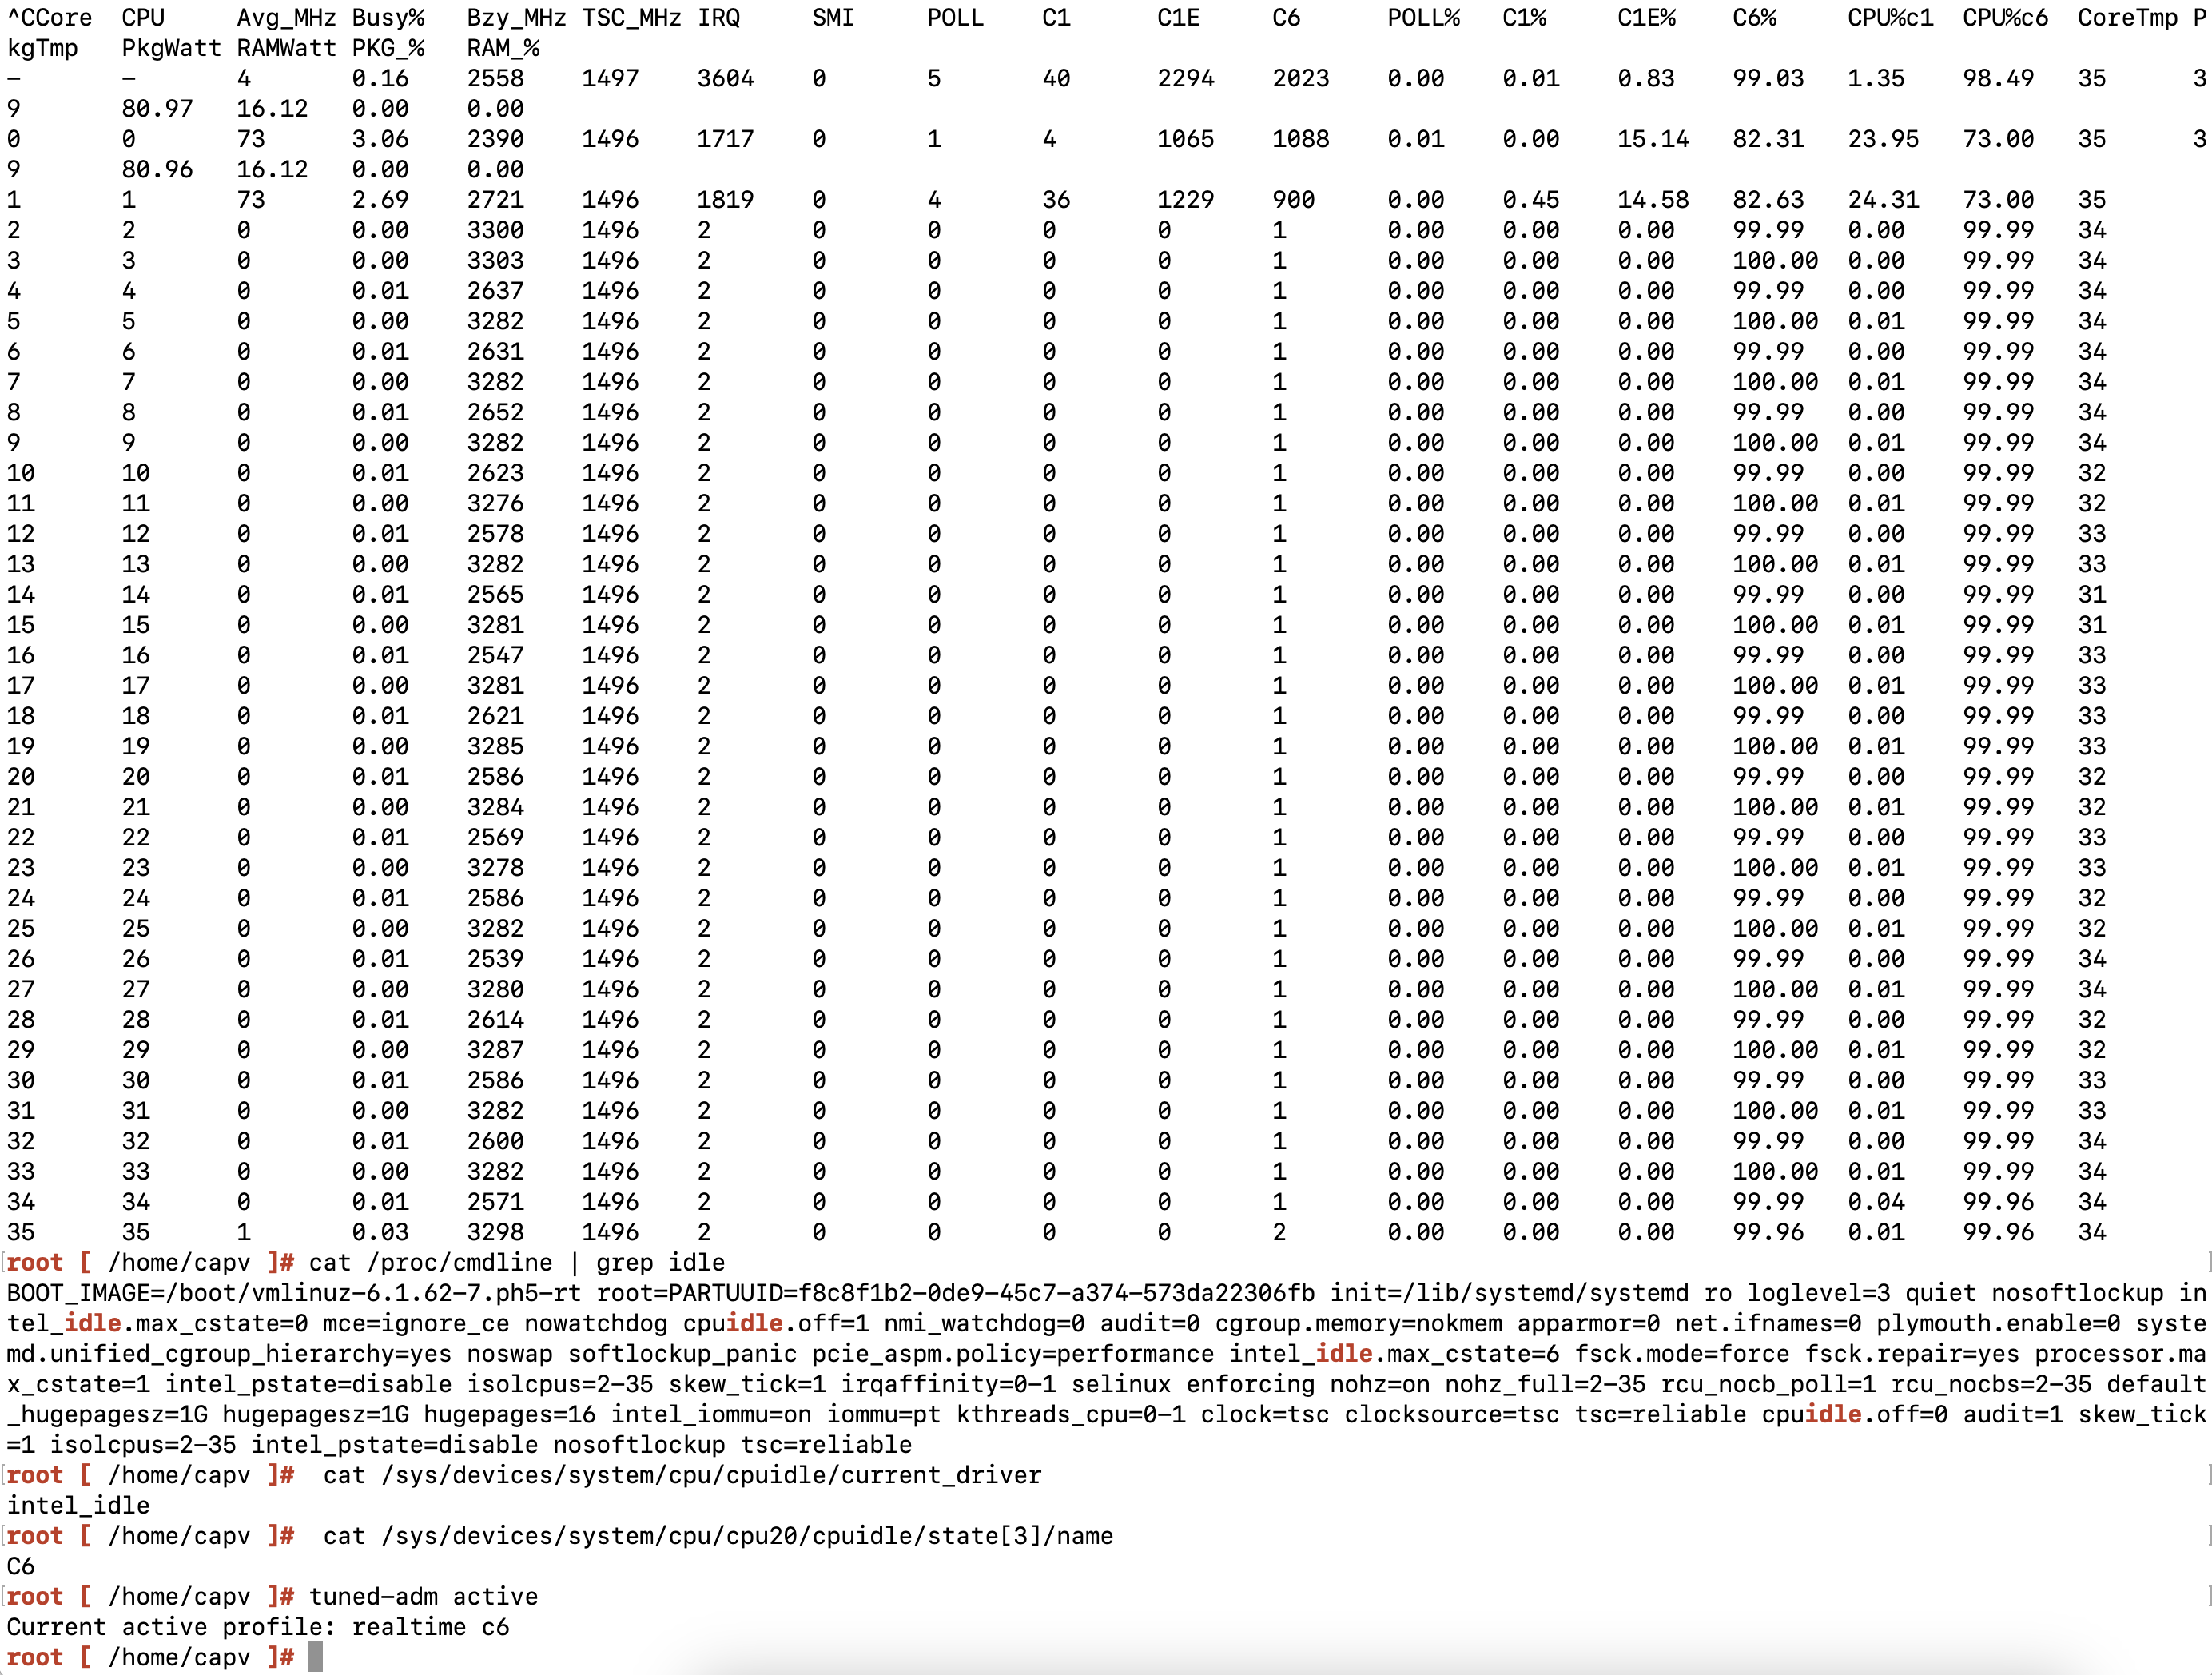Click the C1E column header

[x=1178, y=18]
